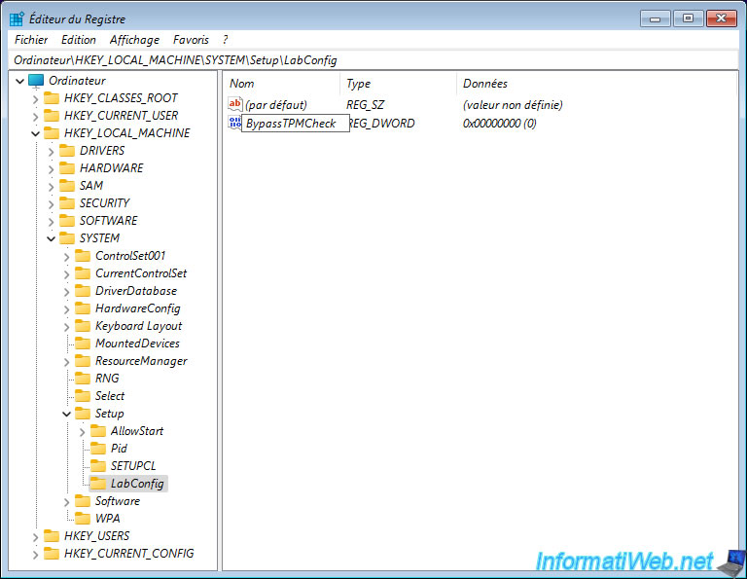Select the (par défaut) value name
This screenshot has height=579, width=747.
(276, 105)
